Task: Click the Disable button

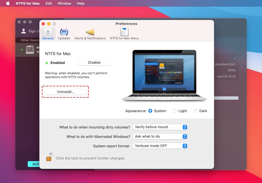Action: [94, 63]
